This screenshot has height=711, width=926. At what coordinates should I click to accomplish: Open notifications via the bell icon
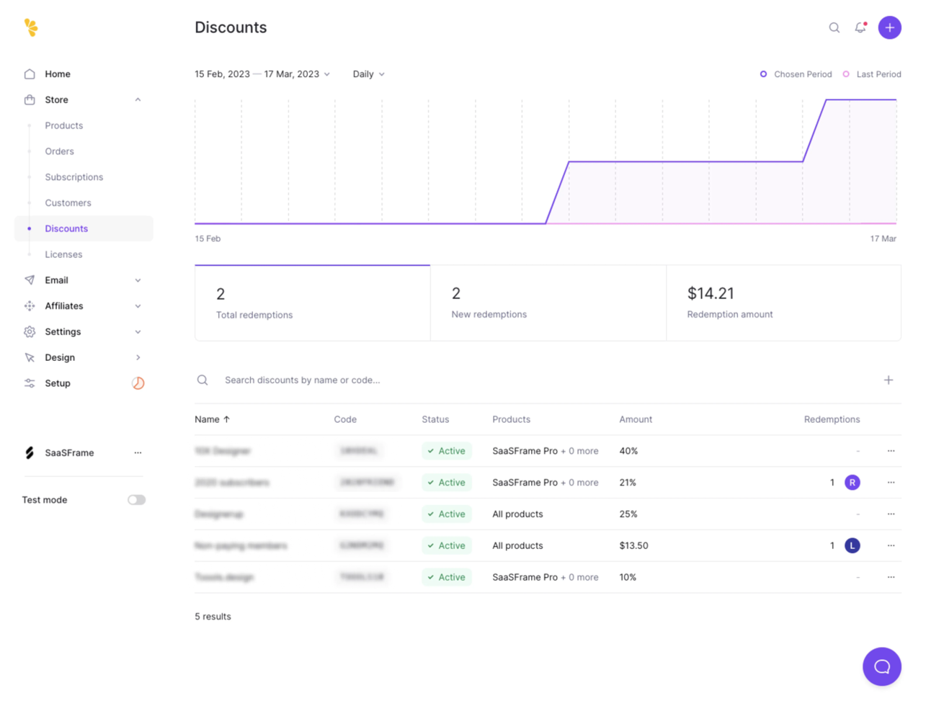point(860,27)
